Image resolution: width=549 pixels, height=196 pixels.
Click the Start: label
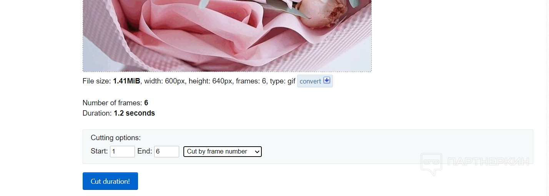(99, 151)
